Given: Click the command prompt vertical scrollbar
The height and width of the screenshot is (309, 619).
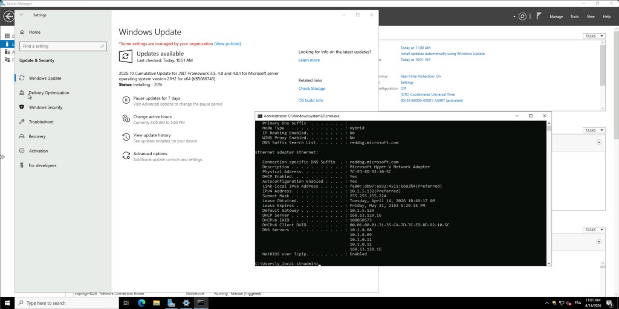Looking at the screenshot, I should pos(548,193).
